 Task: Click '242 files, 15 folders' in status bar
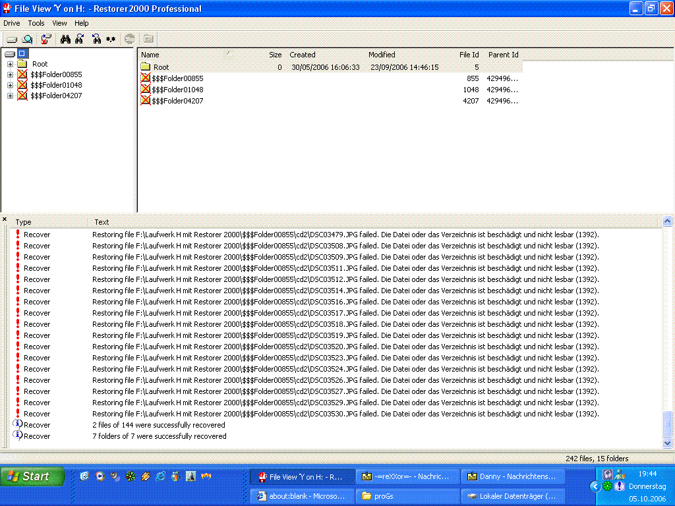click(x=597, y=459)
